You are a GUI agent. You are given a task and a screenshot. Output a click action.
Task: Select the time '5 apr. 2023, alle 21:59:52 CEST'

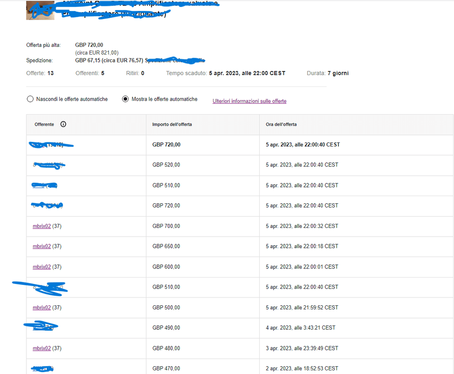tap(302, 308)
